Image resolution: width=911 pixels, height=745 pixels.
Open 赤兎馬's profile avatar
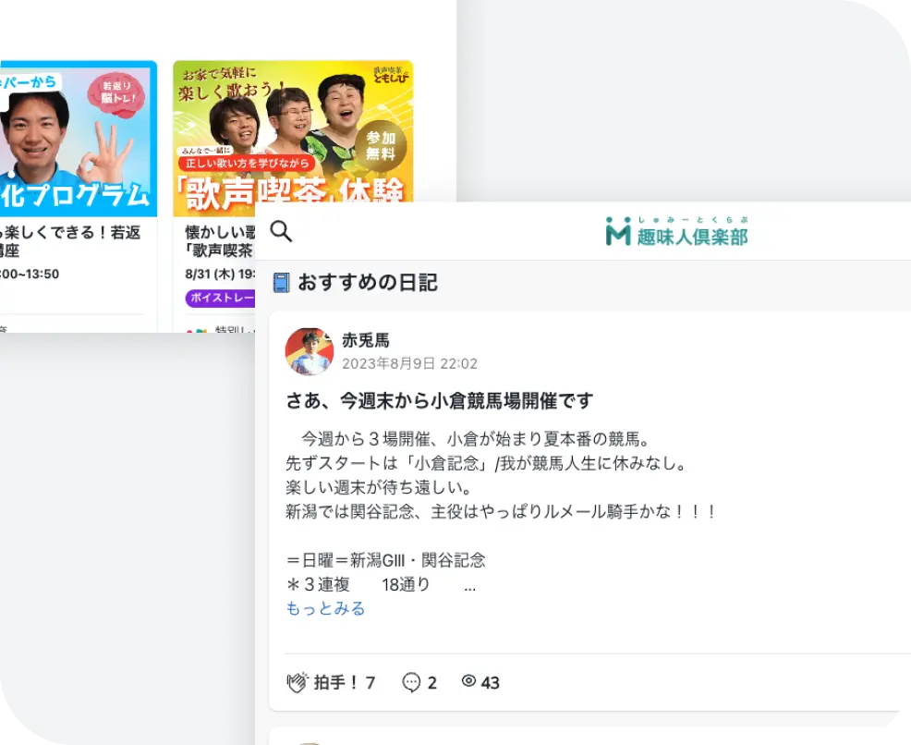point(310,351)
